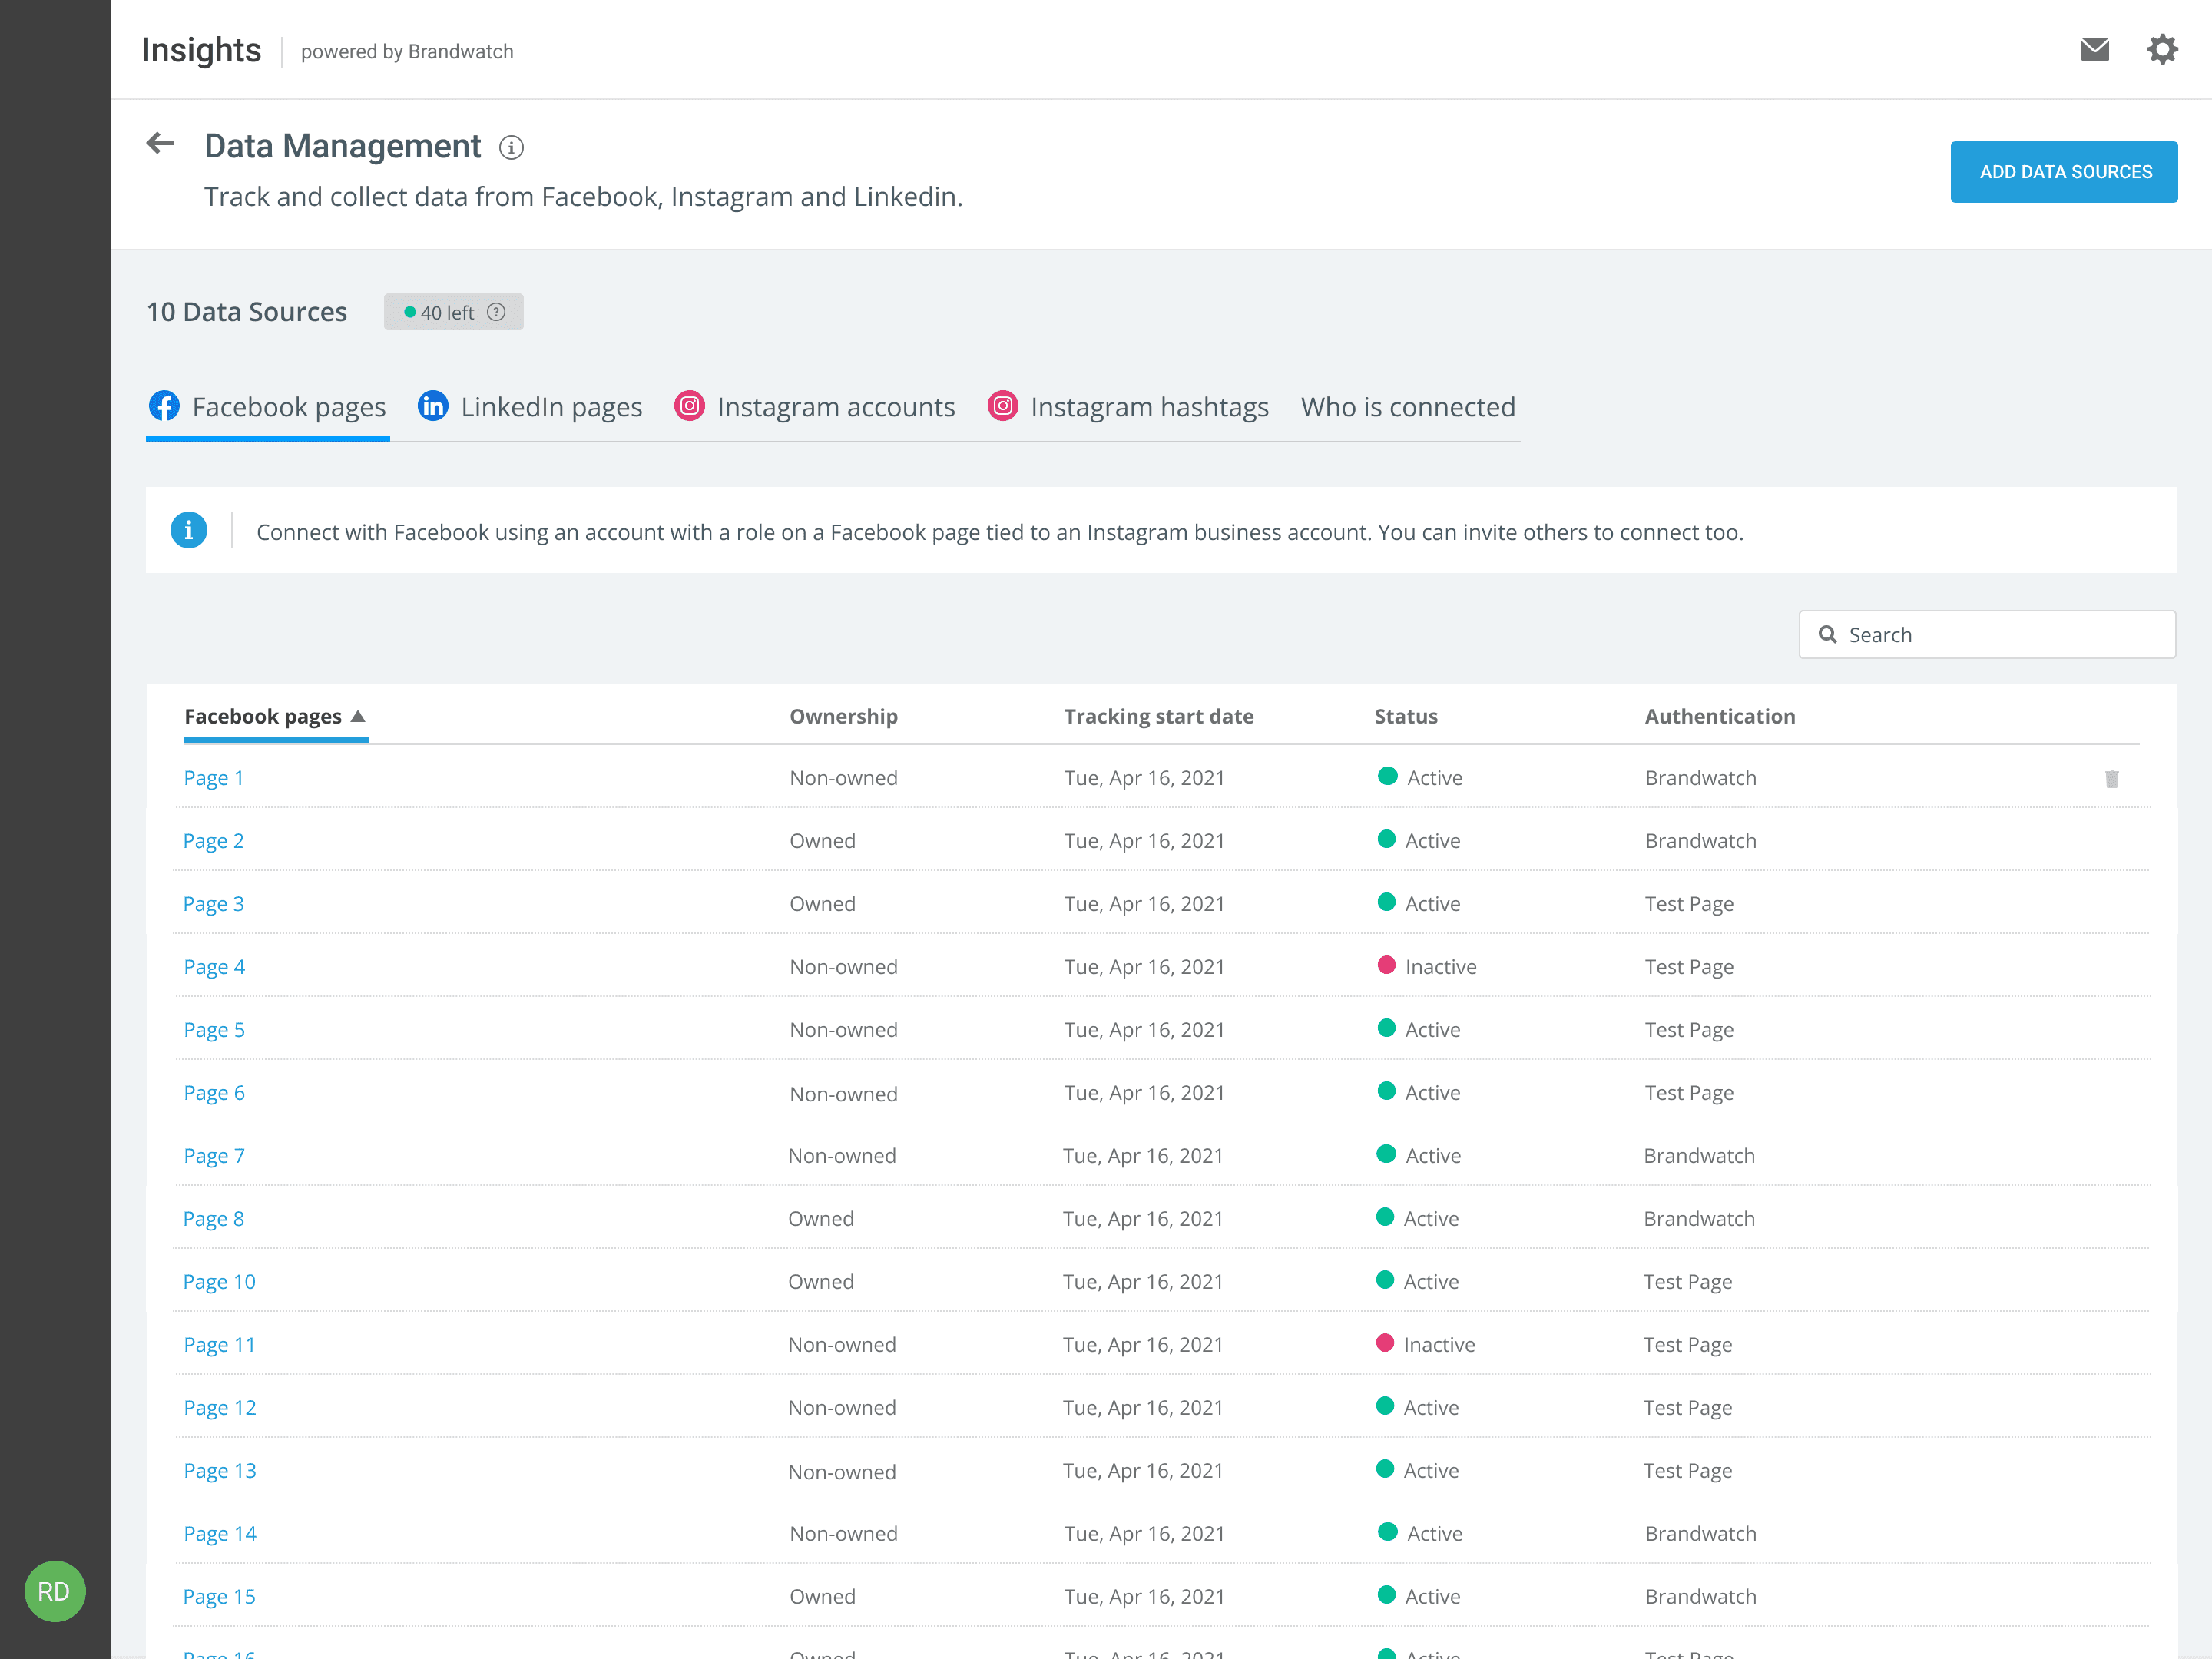Open Page 13 link
Screen dimensions: 2212x1659
(x=219, y=1471)
